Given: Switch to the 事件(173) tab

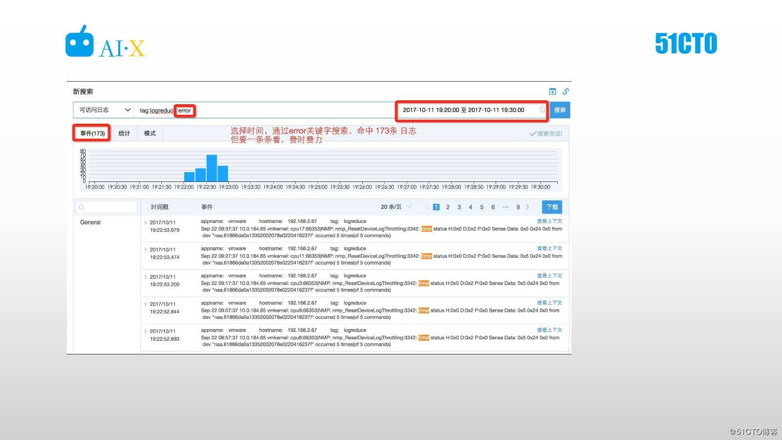Looking at the screenshot, I should [92, 133].
